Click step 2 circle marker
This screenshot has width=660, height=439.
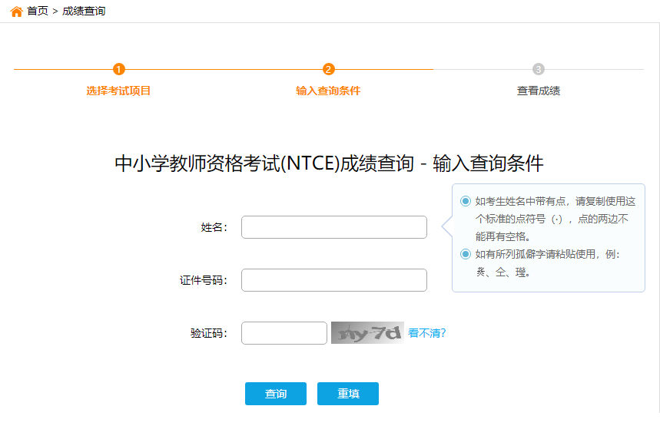tap(329, 69)
